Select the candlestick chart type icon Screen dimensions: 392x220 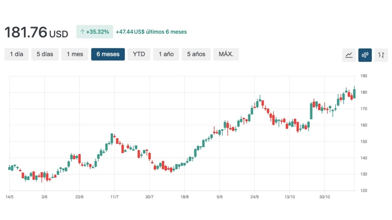pyautogui.click(x=365, y=55)
